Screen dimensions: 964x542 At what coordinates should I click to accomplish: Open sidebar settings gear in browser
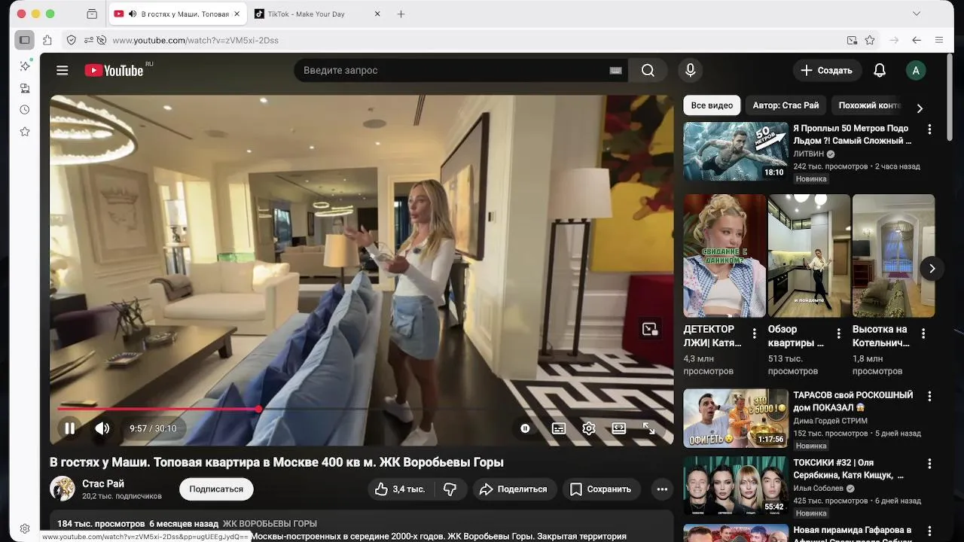[25, 528]
